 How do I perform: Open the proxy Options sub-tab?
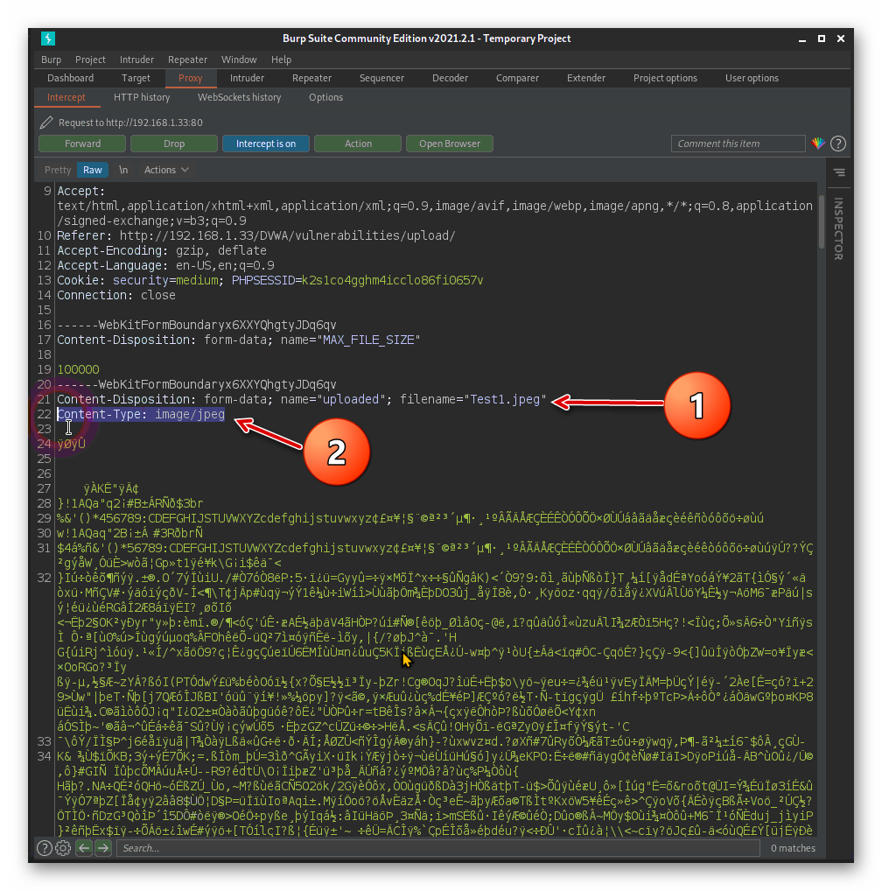point(325,98)
